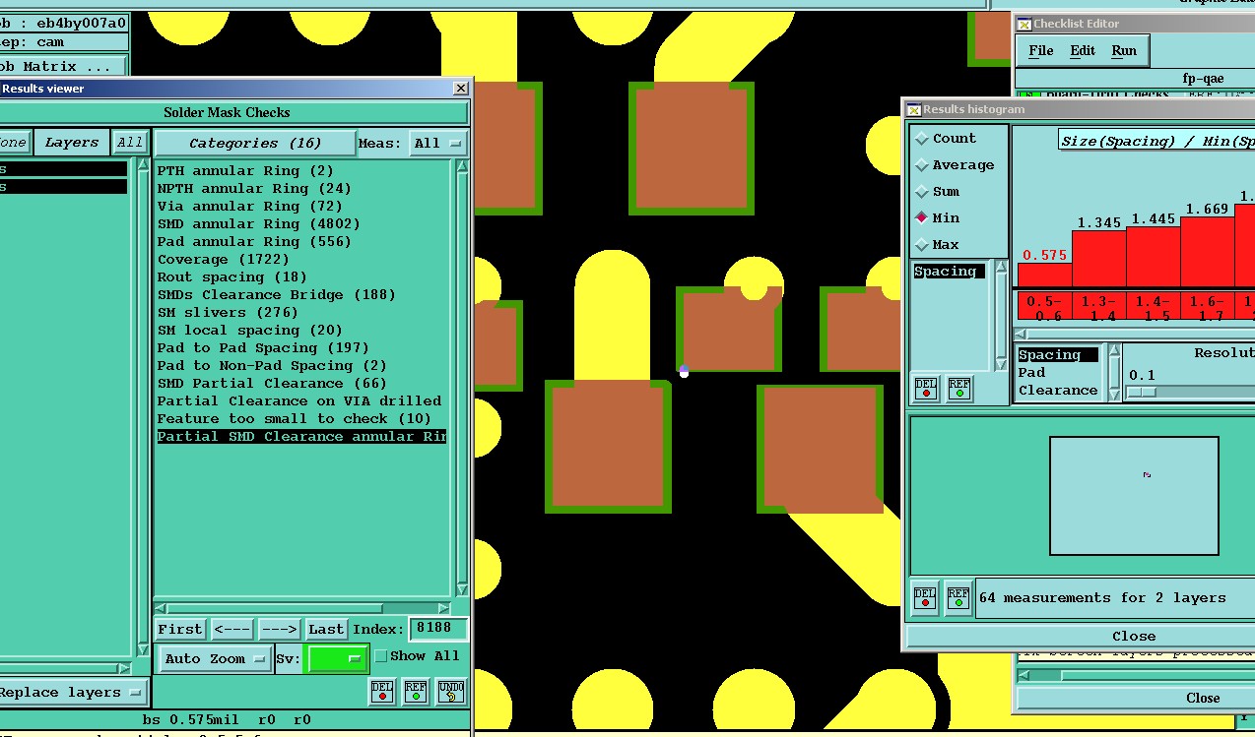Click DEL icon beside the measurements text
Image resolution: width=1255 pixels, height=737 pixels.
(925, 598)
